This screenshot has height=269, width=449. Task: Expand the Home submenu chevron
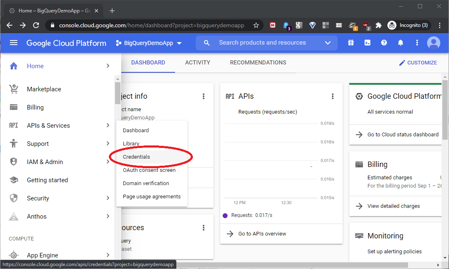click(x=108, y=66)
